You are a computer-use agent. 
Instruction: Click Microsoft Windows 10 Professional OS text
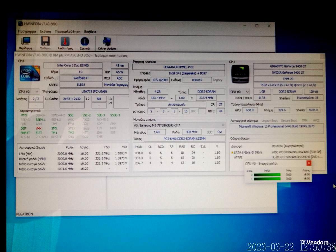coord(277,127)
